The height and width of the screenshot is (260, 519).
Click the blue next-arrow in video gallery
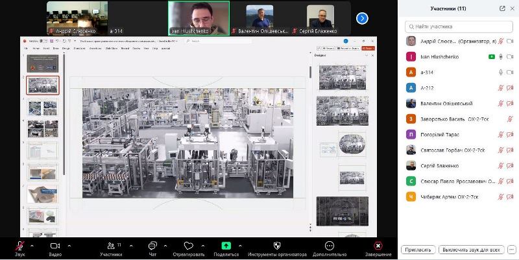tap(362, 18)
